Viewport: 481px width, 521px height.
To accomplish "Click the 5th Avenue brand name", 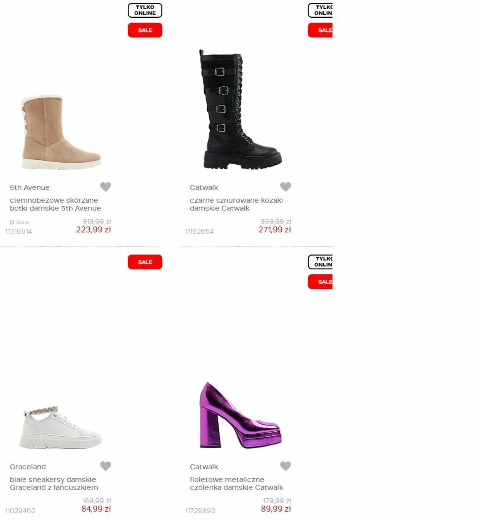I will pos(30,187).
